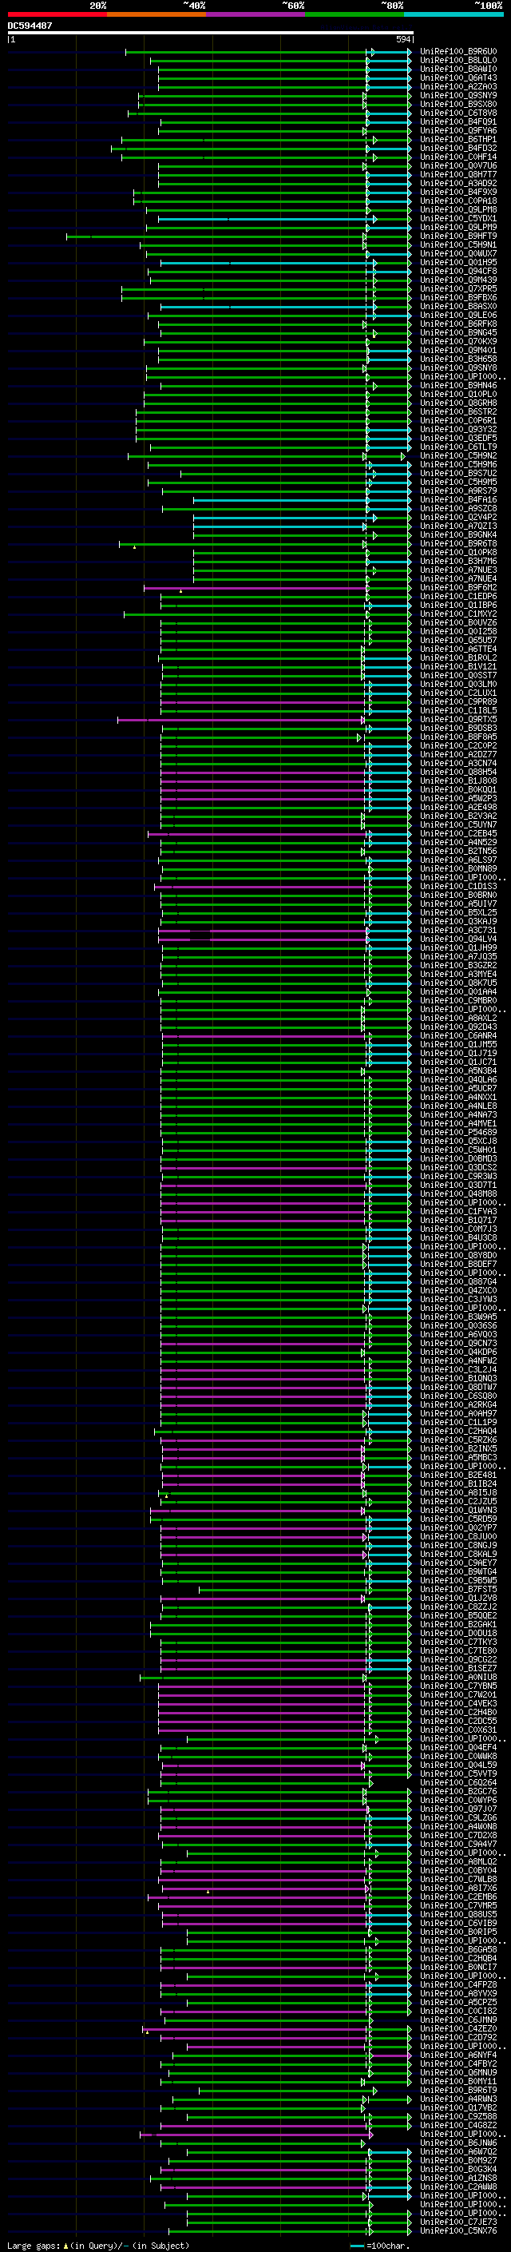Image resolution: width=511 pixels, height=2252 pixels.
Task: Select the UniRef100_Q9M401 label
Action: tap(458, 350)
